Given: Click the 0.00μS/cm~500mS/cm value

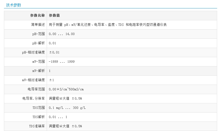Looking at the screenshot, I should tap(66, 89).
